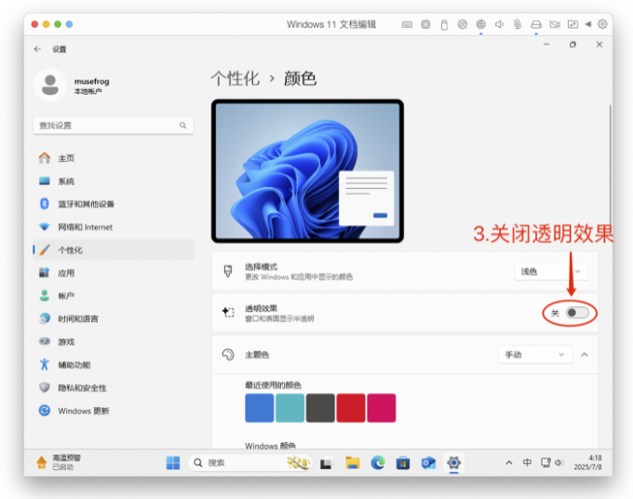Select 网络和 Internet in sidebar

pyautogui.click(x=114, y=227)
